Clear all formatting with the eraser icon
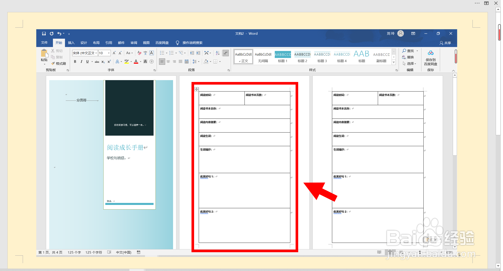The width and height of the screenshot is (503, 271). [139, 53]
